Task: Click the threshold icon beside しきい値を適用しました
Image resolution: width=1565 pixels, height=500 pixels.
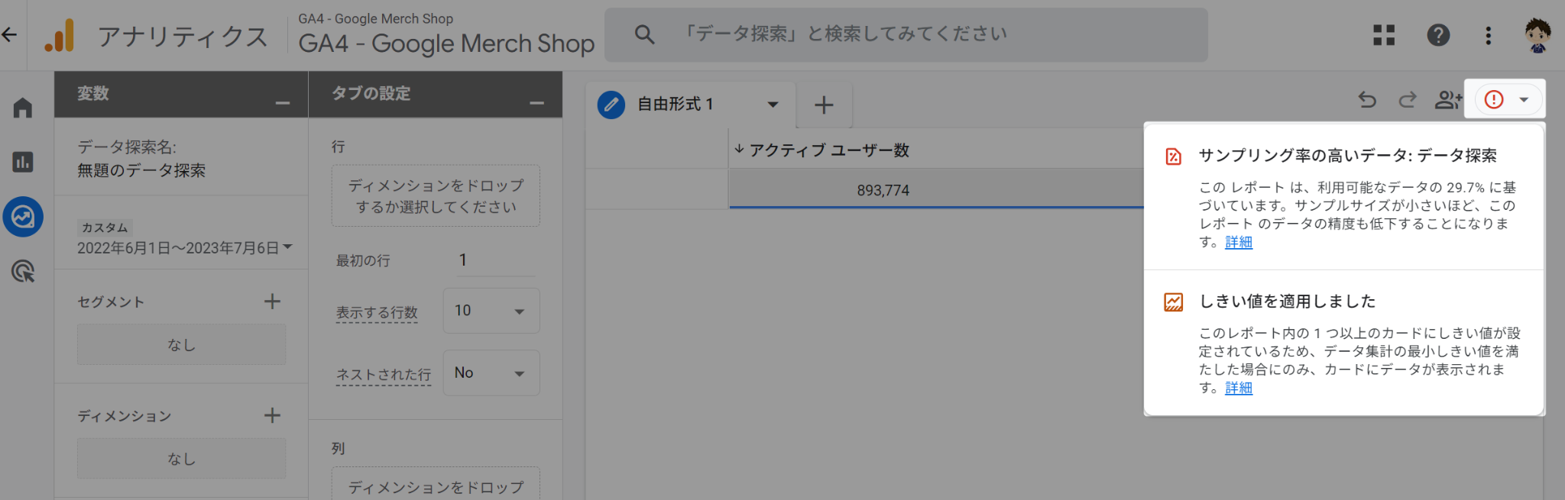Action: coord(1173,302)
